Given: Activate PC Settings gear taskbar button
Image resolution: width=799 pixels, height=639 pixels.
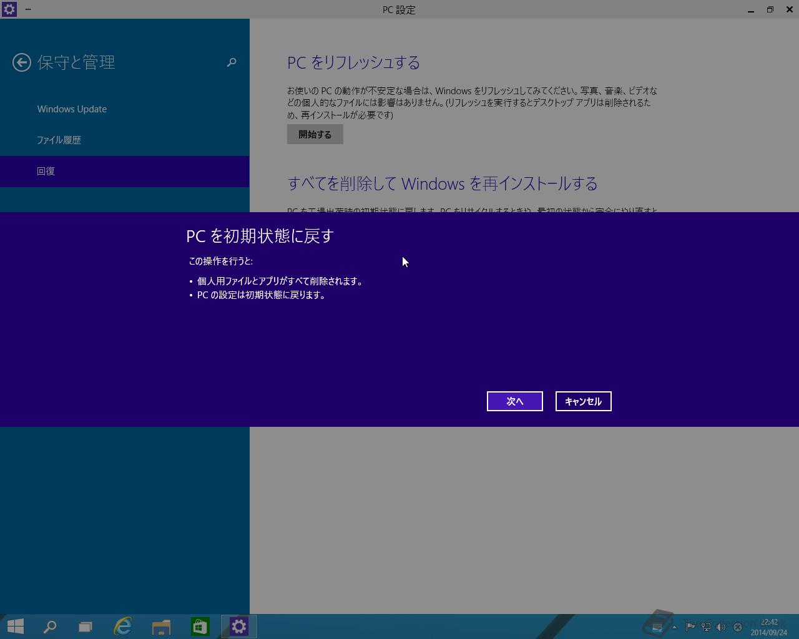Looking at the screenshot, I should pyautogui.click(x=239, y=627).
